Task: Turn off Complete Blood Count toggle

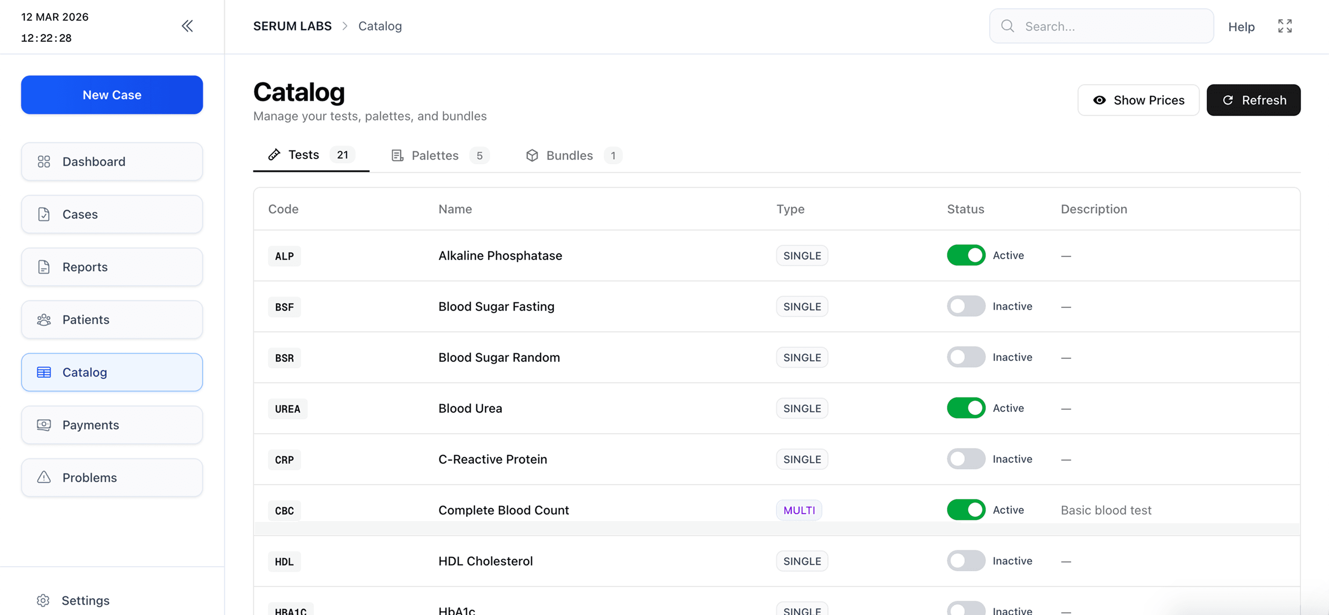Action: point(966,510)
